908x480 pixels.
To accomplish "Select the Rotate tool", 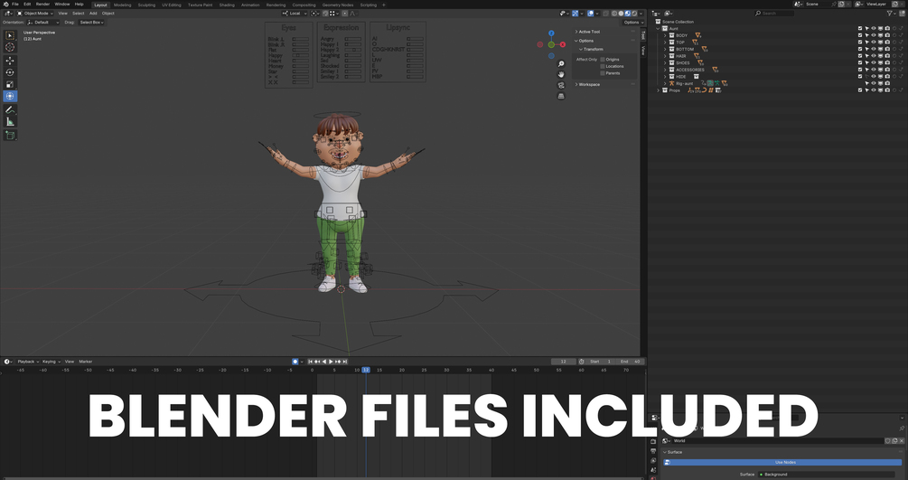I will 10,72.
